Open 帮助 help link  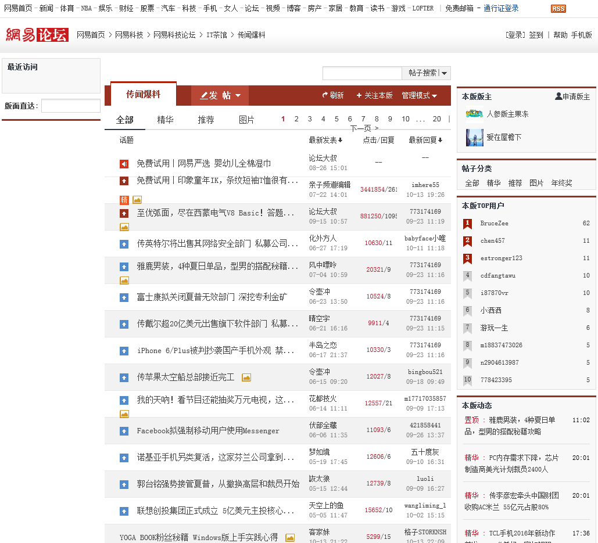(560, 35)
